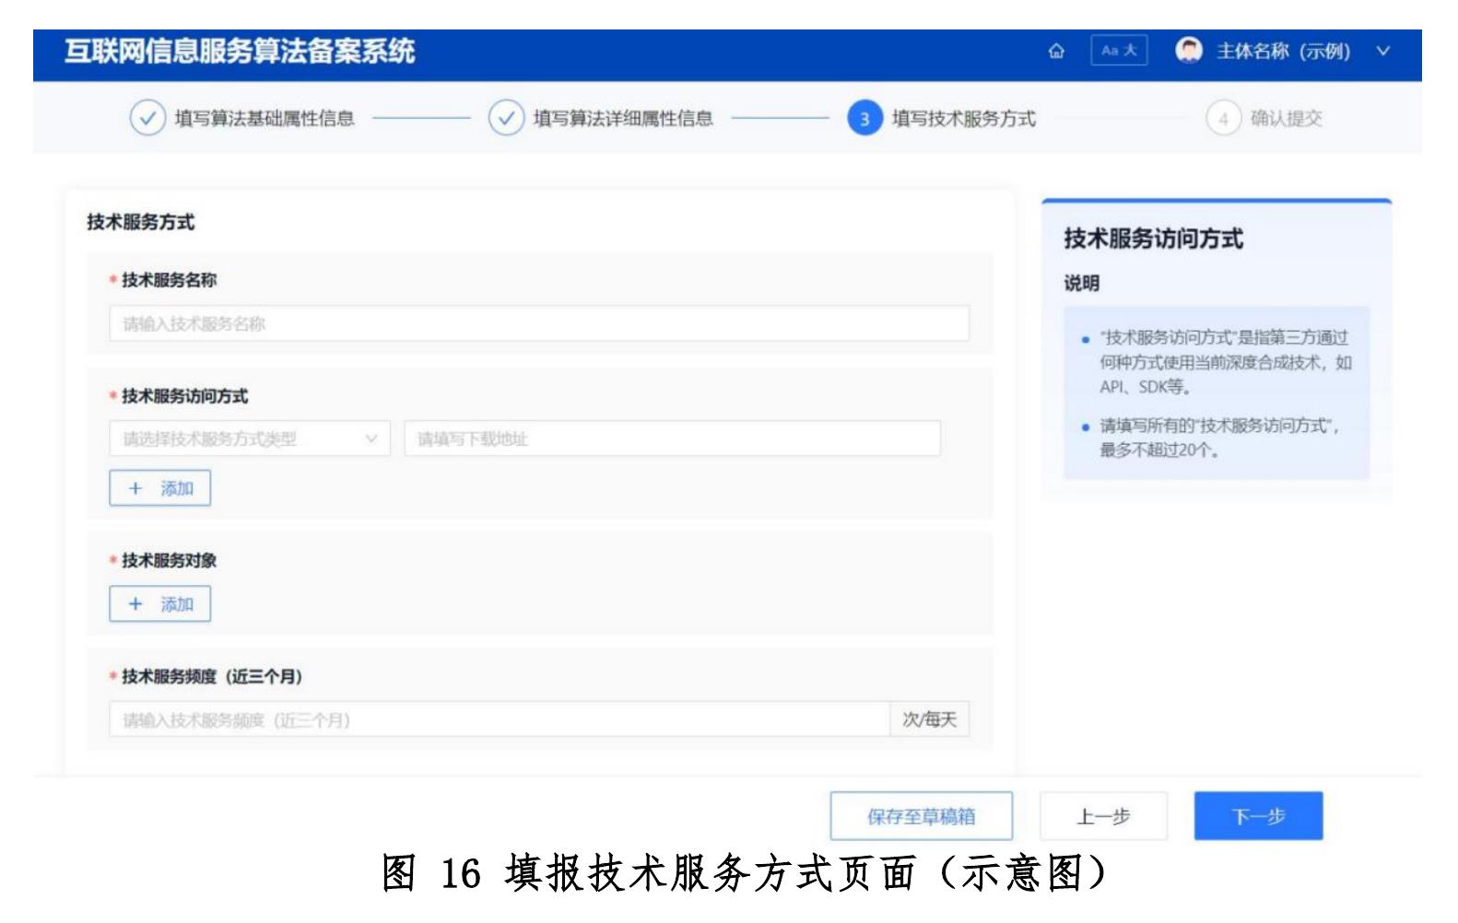Click the user avatar icon

click(1189, 50)
